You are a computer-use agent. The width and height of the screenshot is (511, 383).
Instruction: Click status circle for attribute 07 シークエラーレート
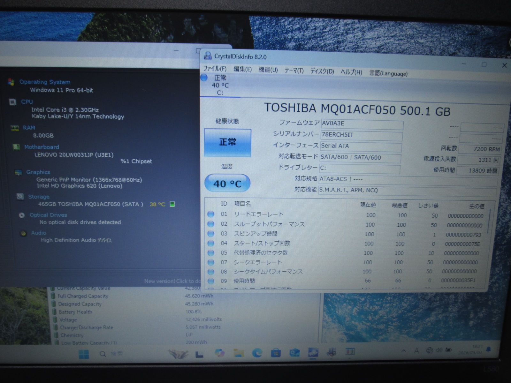pyautogui.click(x=211, y=262)
